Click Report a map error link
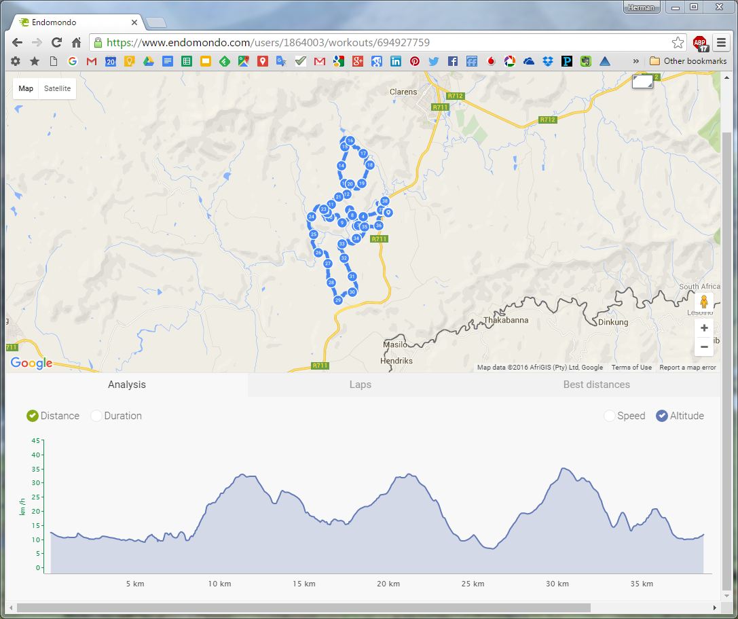The image size is (738, 619). click(x=688, y=368)
